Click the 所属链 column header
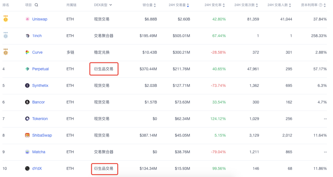Viewport: 333px width, 177px height. click(71, 5)
